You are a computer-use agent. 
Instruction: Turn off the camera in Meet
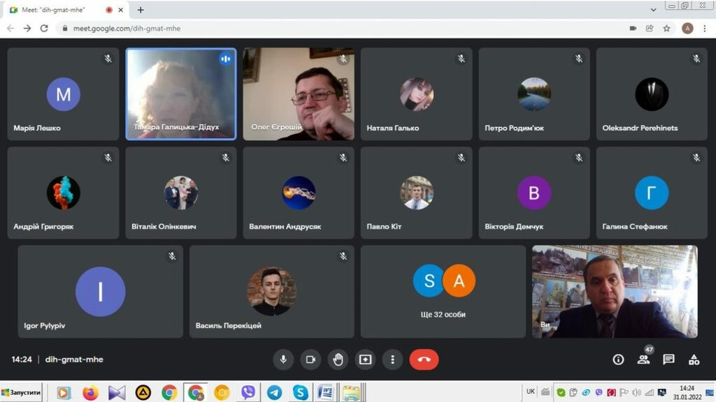point(310,359)
